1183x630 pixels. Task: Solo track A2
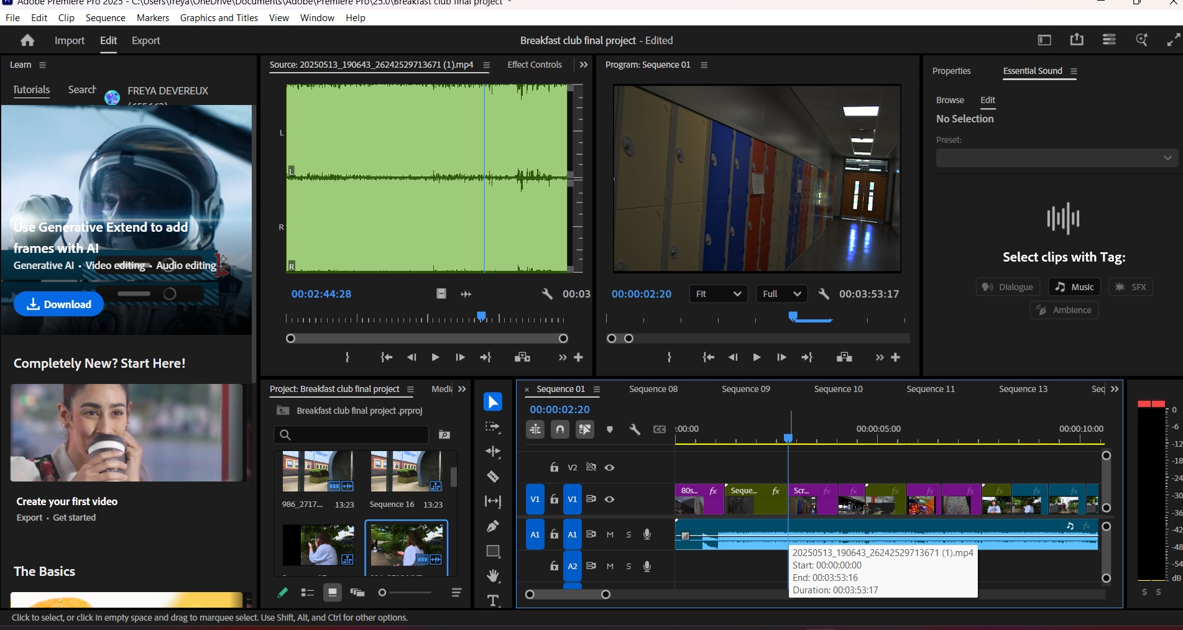pyautogui.click(x=628, y=566)
